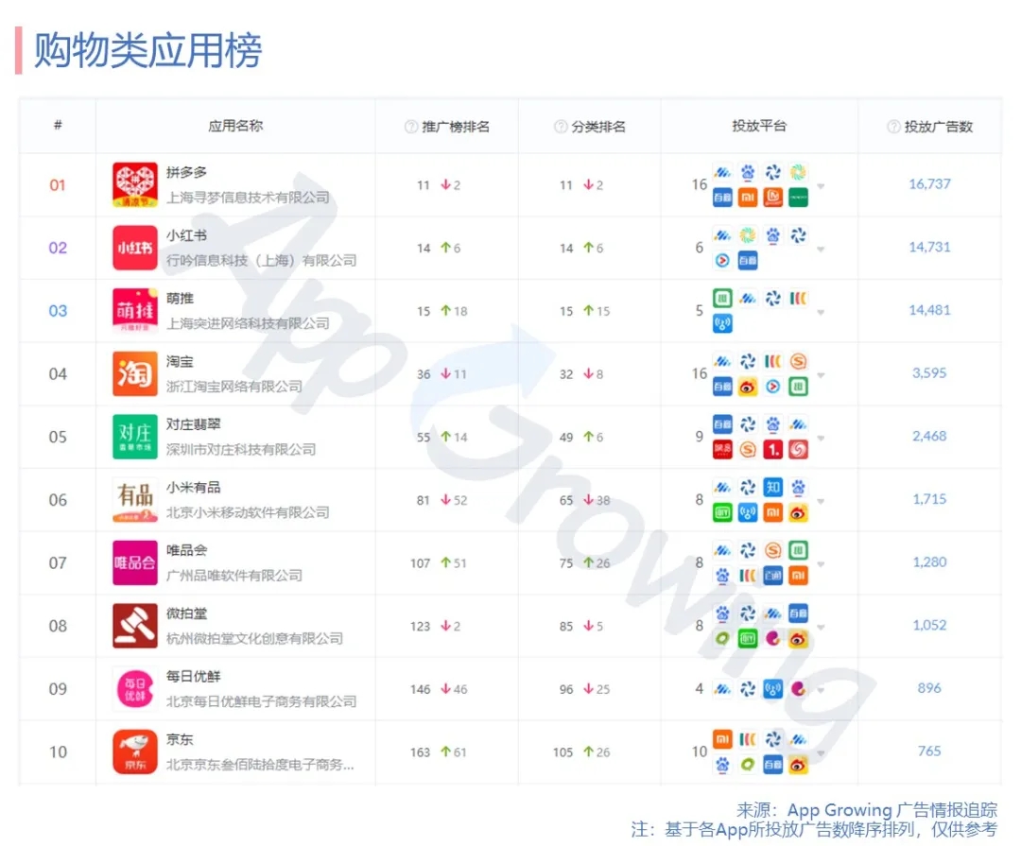Select the green 对庄翡翠 app icon
The width and height of the screenshot is (1021, 846).
pos(135,437)
